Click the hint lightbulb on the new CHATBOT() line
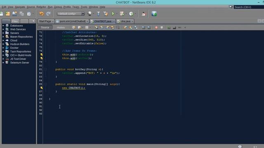The width and height of the screenshot is (264, 148). click(x=41, y=88)
